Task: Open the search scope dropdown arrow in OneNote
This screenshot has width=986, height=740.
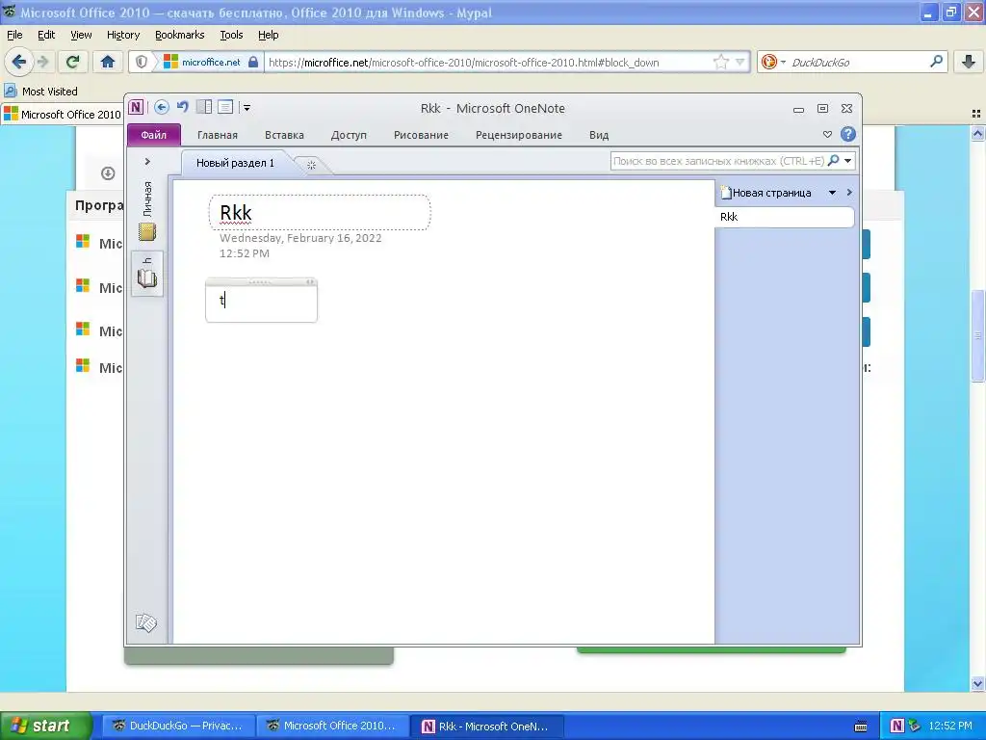Action: (847, 161)
